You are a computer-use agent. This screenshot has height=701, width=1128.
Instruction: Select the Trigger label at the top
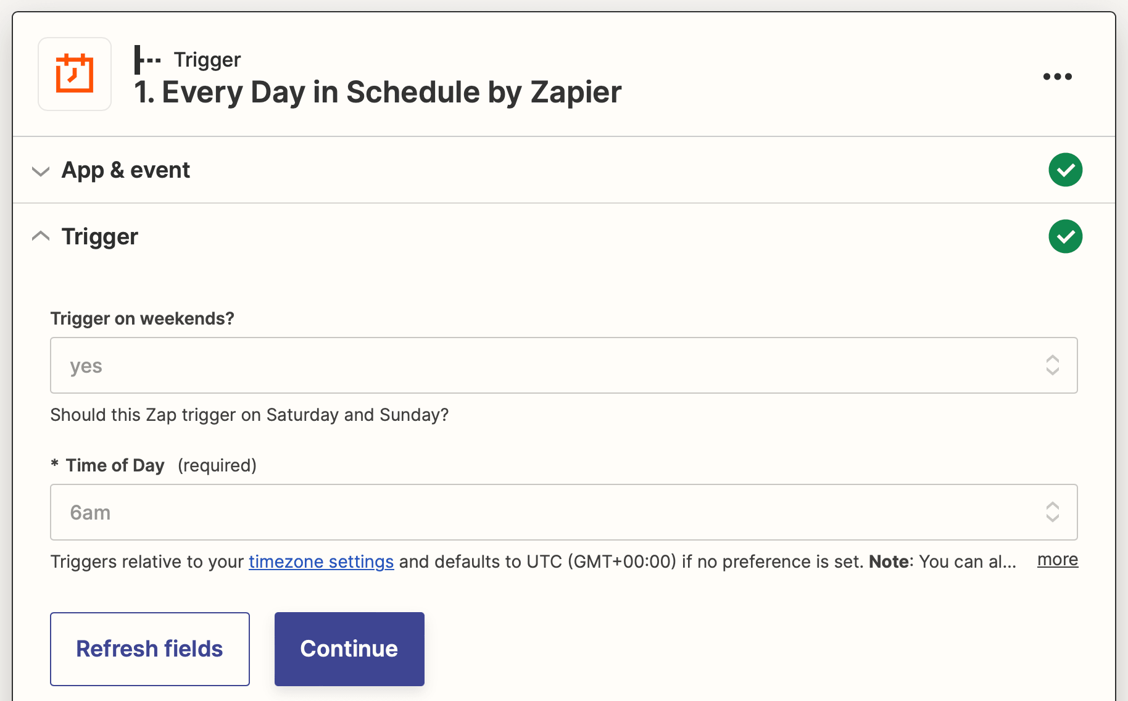click(x=207, y=59)
